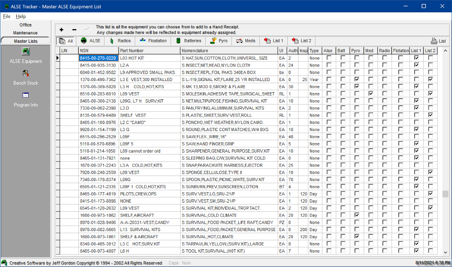Select nomenclature S TOOL KIT,SURVIVAL,(H0T KIT)
Screen dimensions: 452x267
[229, 251]
